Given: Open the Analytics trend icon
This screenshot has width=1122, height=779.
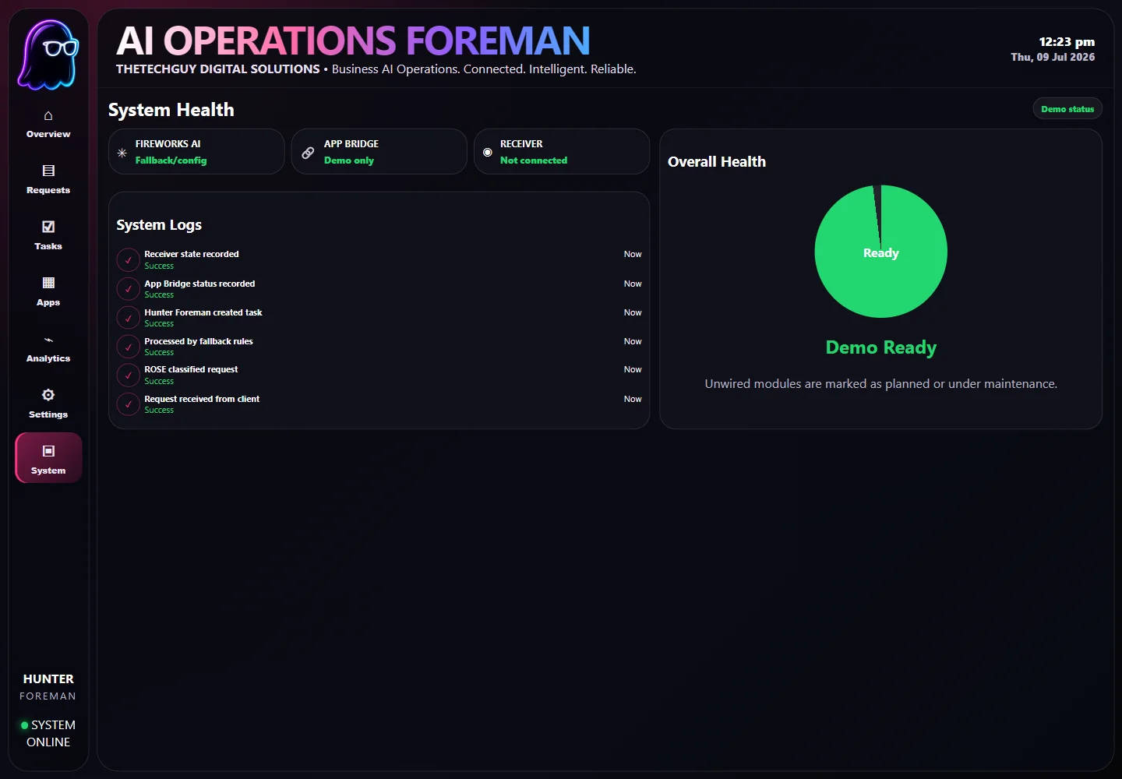Looking at the screenshot, I should 48,340.
